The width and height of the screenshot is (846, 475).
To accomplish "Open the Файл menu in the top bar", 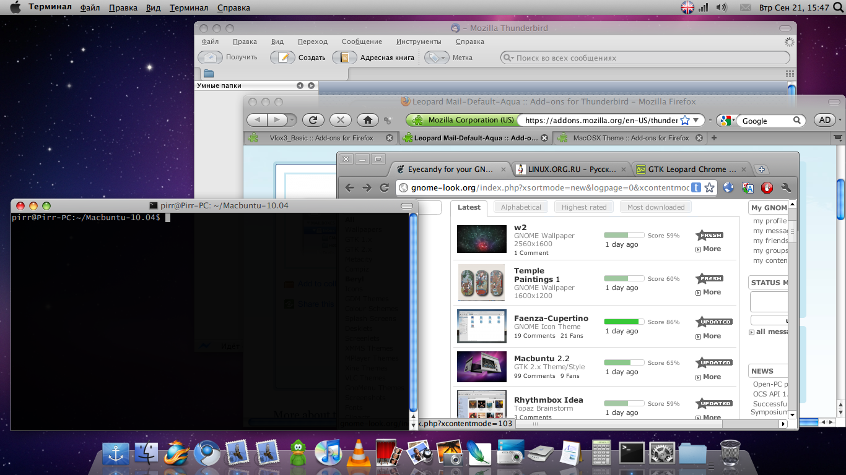I will [x=90, y=7].
